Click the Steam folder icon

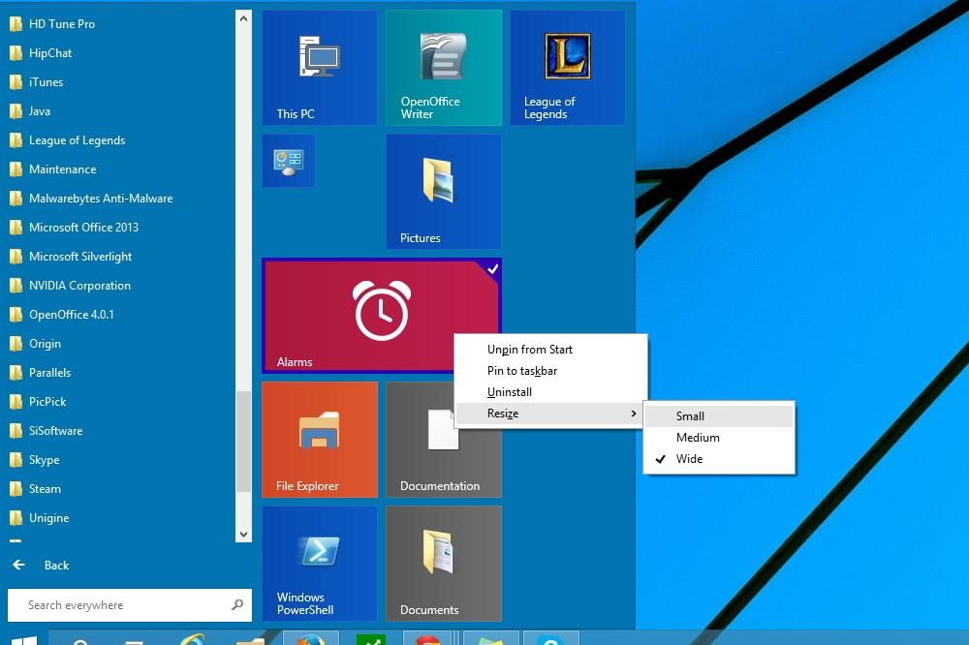16,489
